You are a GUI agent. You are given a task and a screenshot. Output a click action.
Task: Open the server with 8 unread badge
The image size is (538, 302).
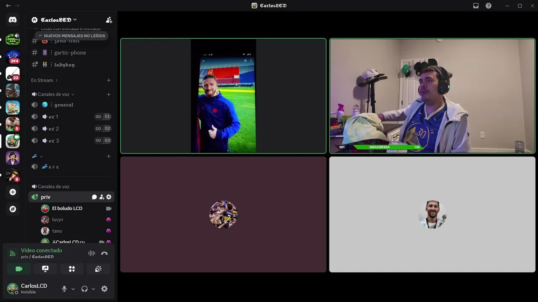13,175
